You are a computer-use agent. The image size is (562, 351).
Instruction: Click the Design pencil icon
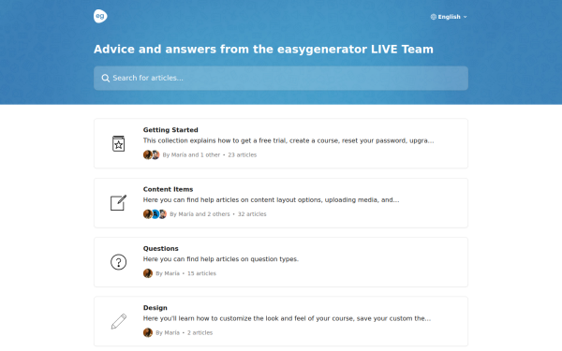tap(119, 321)
